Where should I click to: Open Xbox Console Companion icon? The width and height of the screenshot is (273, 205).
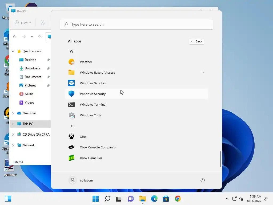71,147
